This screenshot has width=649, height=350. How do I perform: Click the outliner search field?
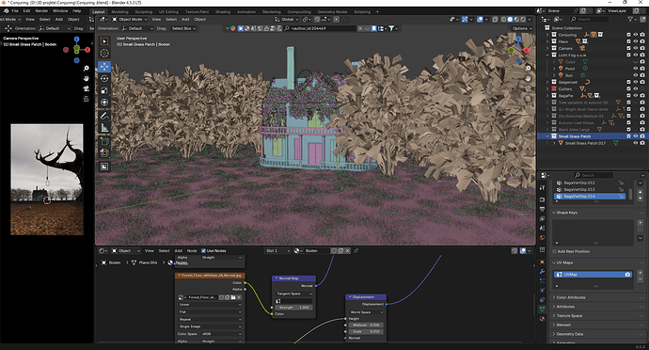pyautogui.click(x=590, y=19)
